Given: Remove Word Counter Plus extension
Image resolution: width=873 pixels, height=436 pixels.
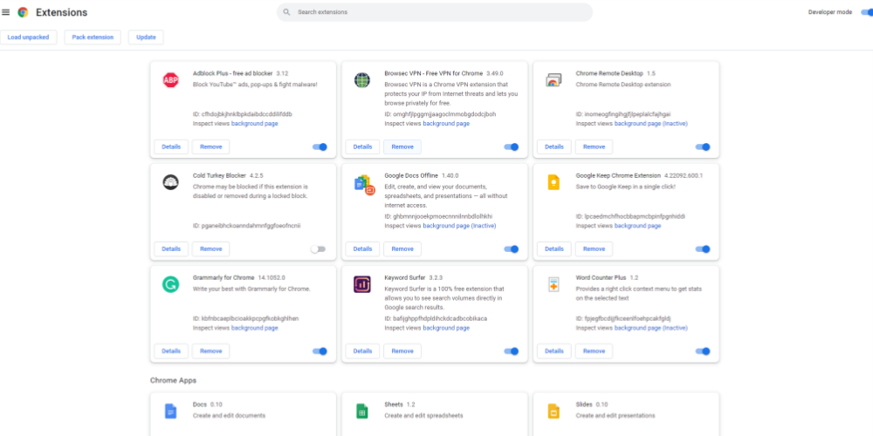Looking at the screenshot, I should [594, 351].
